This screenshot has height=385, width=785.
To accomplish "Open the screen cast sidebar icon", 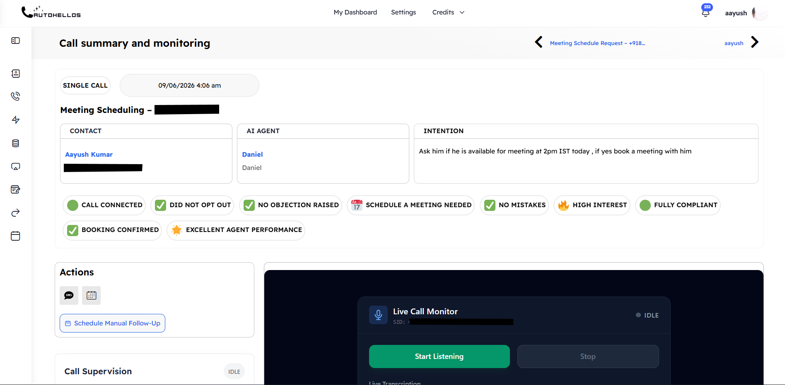I will pos(15,167).
